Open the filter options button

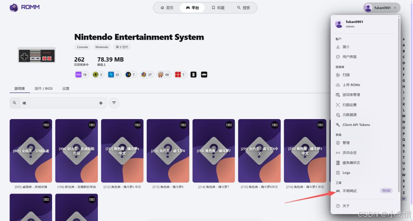[114, 103]
